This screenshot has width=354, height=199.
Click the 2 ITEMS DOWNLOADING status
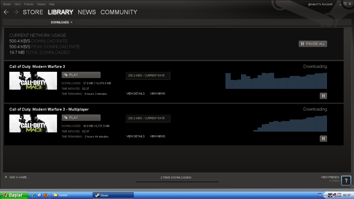176,177
